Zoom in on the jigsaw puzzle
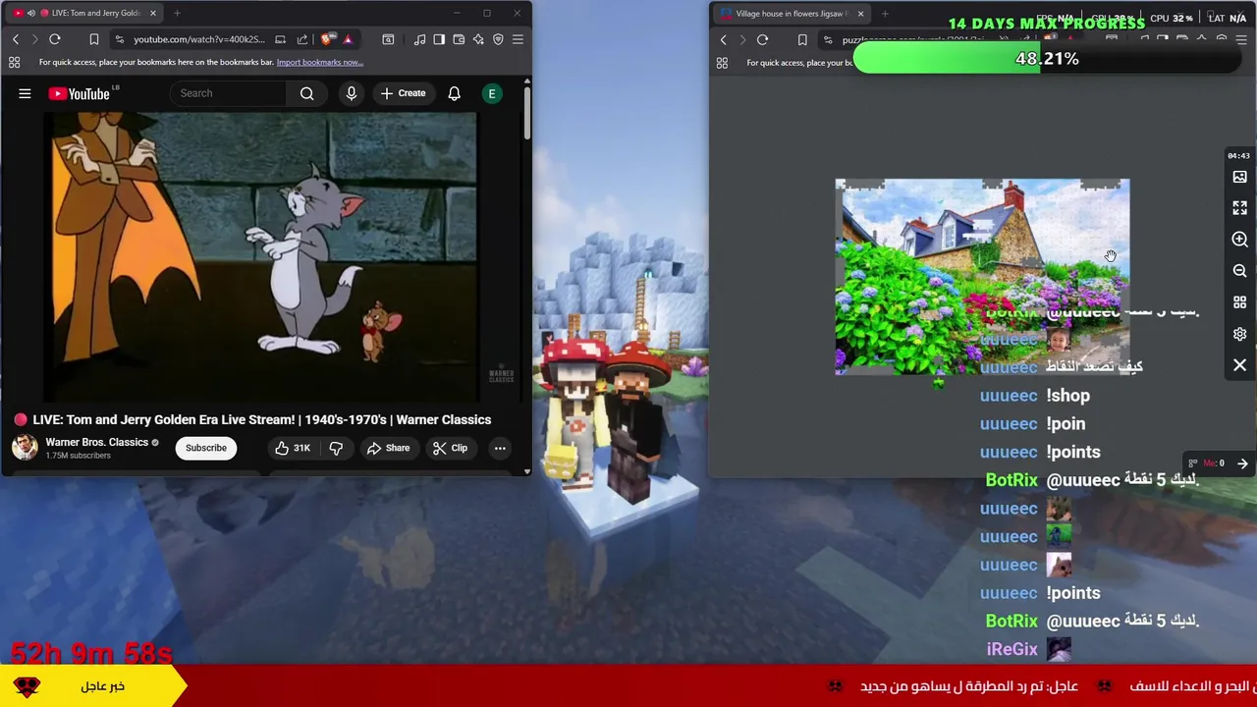This screenshot has width=1257, height=707. coord(1239,240)
